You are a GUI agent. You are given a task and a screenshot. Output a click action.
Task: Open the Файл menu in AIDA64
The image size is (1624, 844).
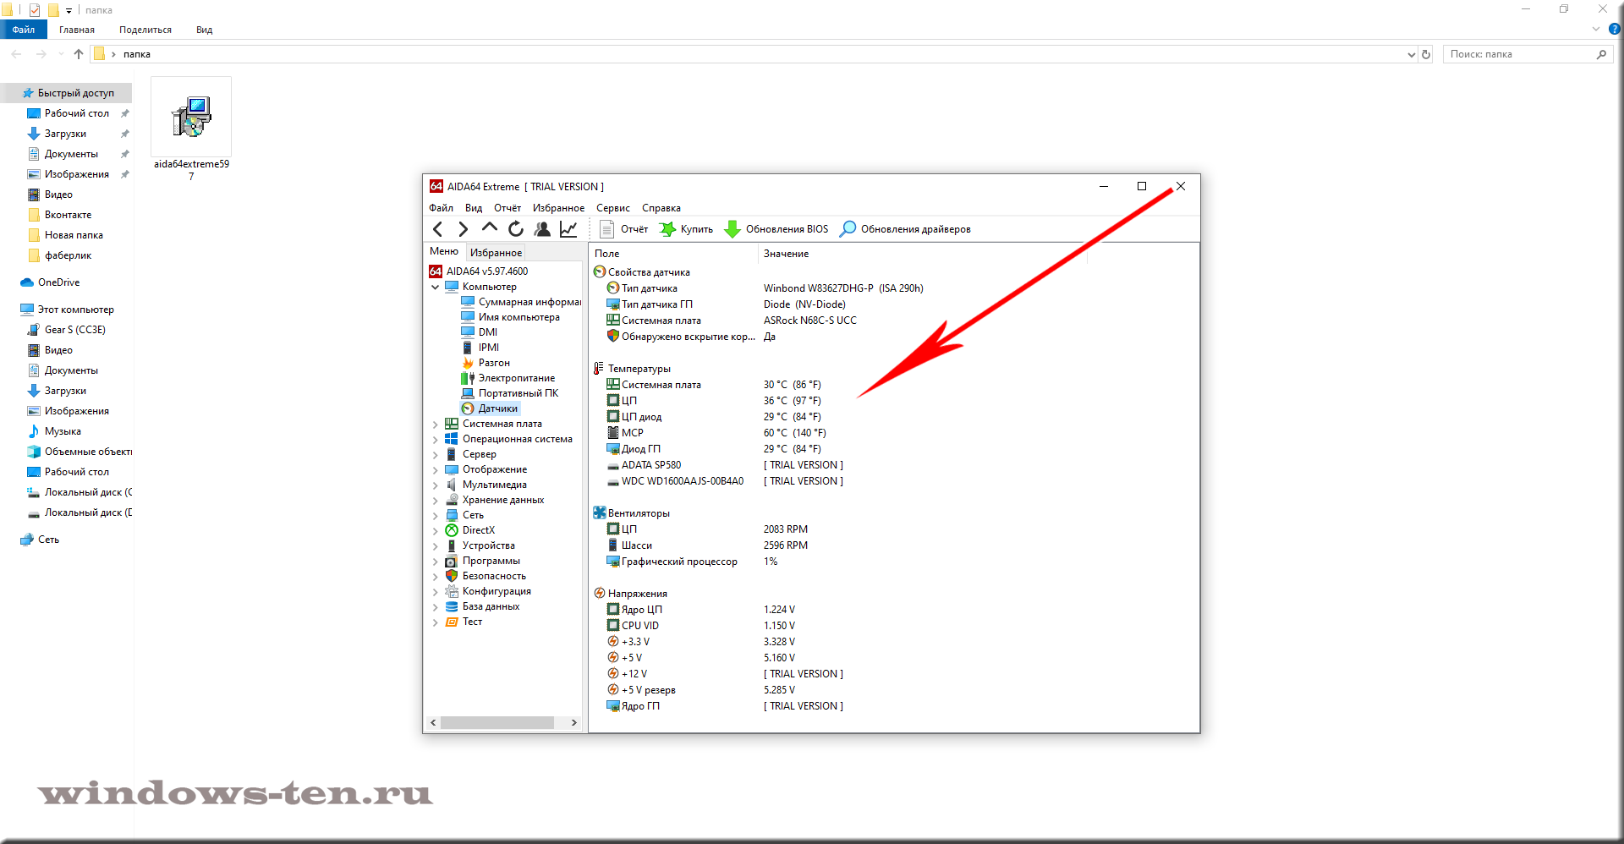click(x=441, y=208)
